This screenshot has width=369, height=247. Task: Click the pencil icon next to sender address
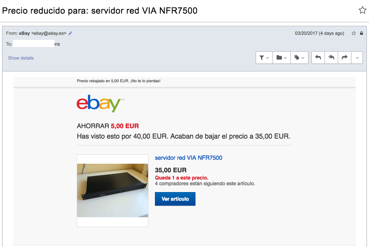70,33
